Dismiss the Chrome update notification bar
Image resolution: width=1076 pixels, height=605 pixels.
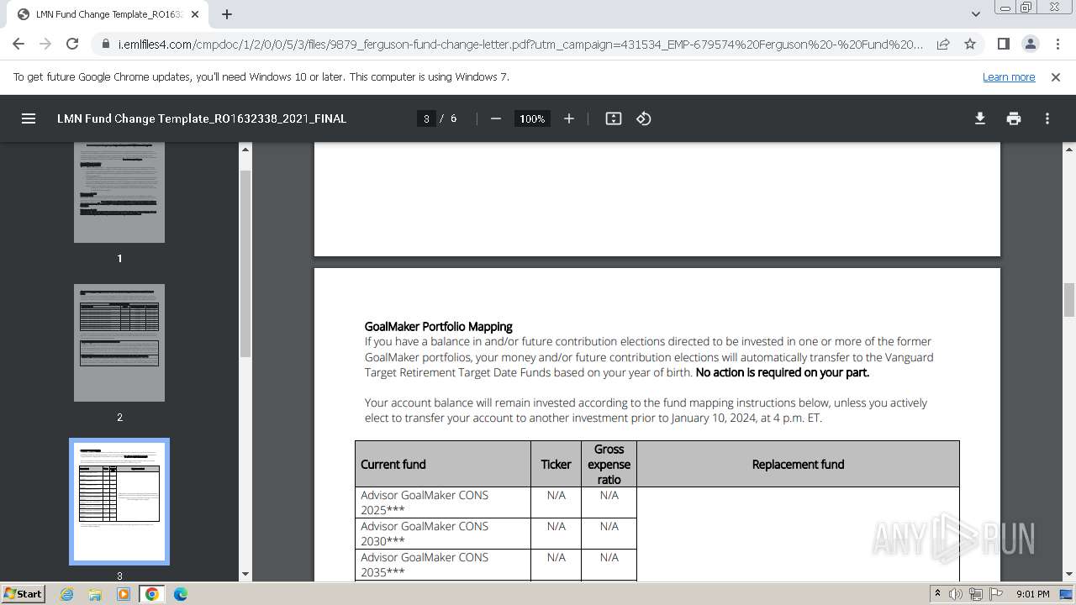pyautogui.click(x=1056, y=76)
